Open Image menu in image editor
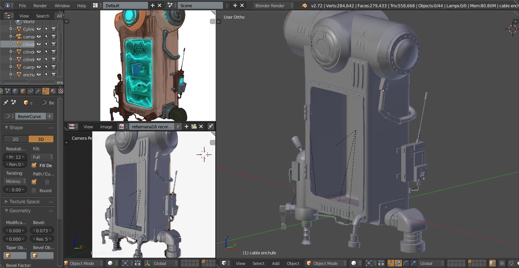This screenshot has width=519, height=268. pyautogui.click(x=106, y=126)
